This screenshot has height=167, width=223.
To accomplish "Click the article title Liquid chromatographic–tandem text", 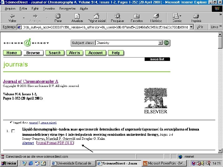I will pyautogui.click(x=111, y=132).
